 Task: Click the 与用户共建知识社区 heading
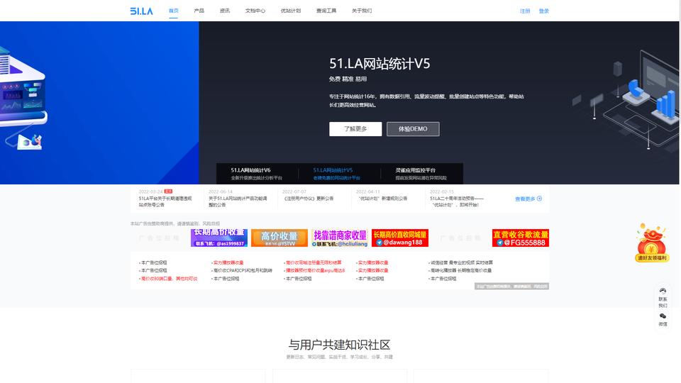click(x=340, y=345)
